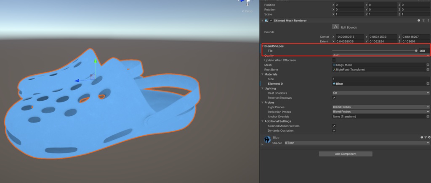431x183 pixels.
Task: Click the Rotation property label
Action: pyautogui.click(x=270, y=10)
